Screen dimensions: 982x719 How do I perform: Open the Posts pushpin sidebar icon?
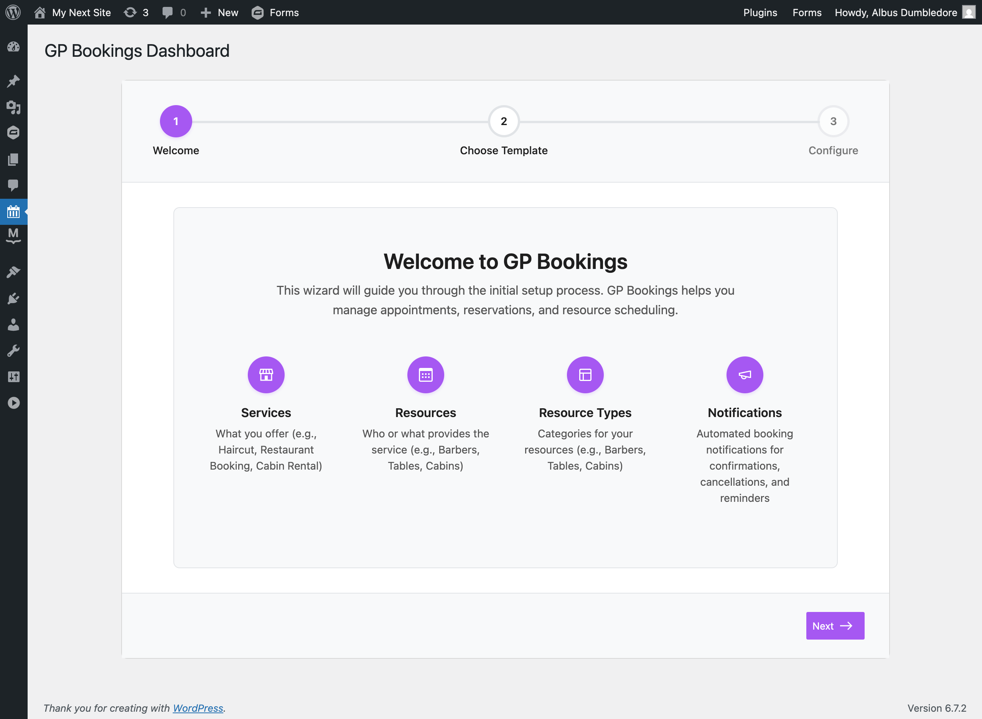(13, 81)
